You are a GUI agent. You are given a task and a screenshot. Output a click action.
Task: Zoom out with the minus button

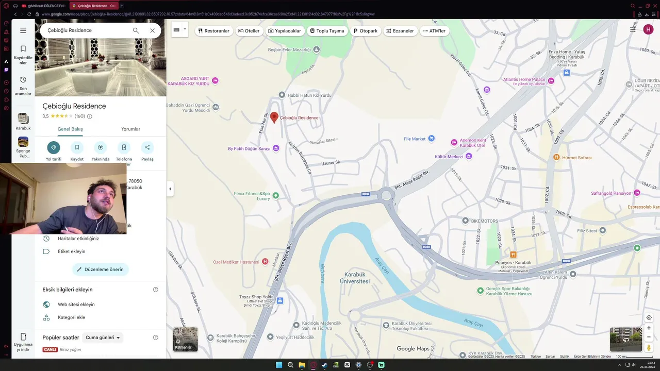click(x=649, y=337)
